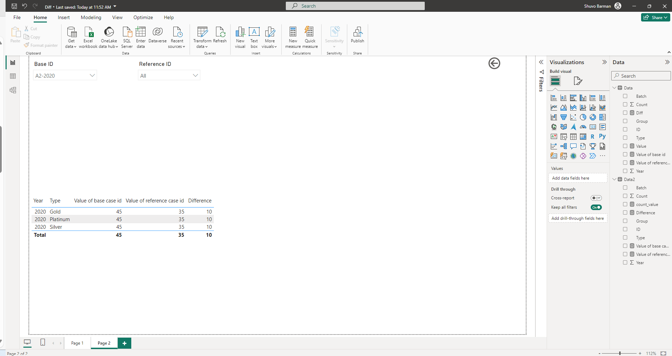Expand the Filters pane

(541, 62)
